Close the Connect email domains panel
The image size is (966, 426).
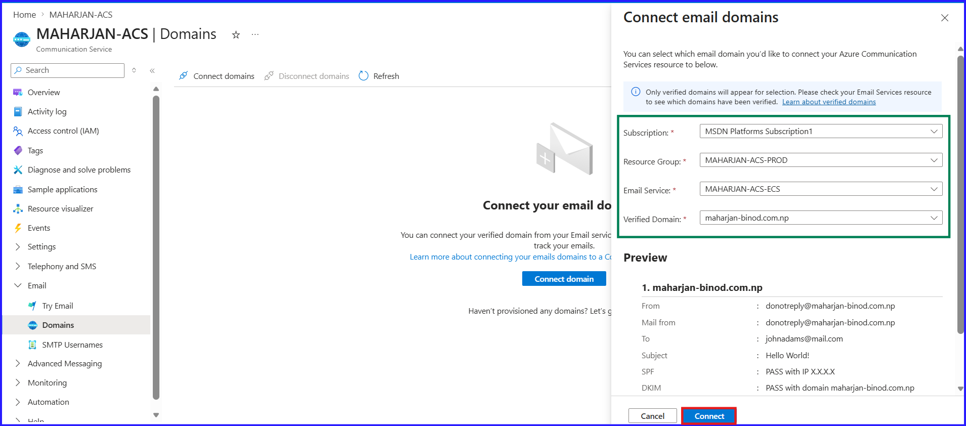(945, 18)
